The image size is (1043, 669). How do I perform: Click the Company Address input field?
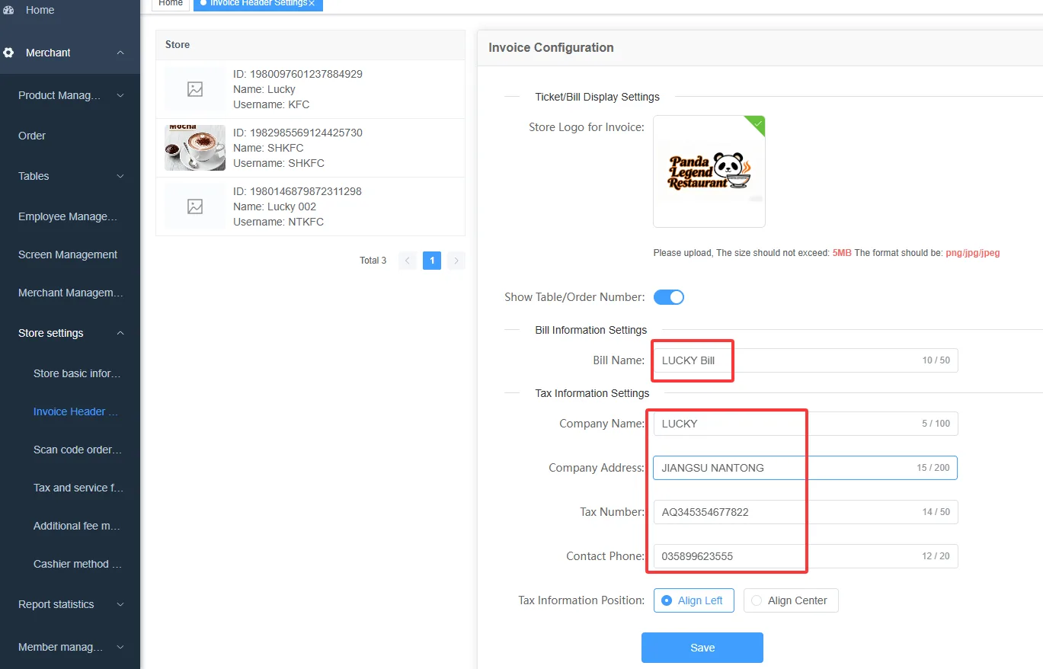pos(805,468)
